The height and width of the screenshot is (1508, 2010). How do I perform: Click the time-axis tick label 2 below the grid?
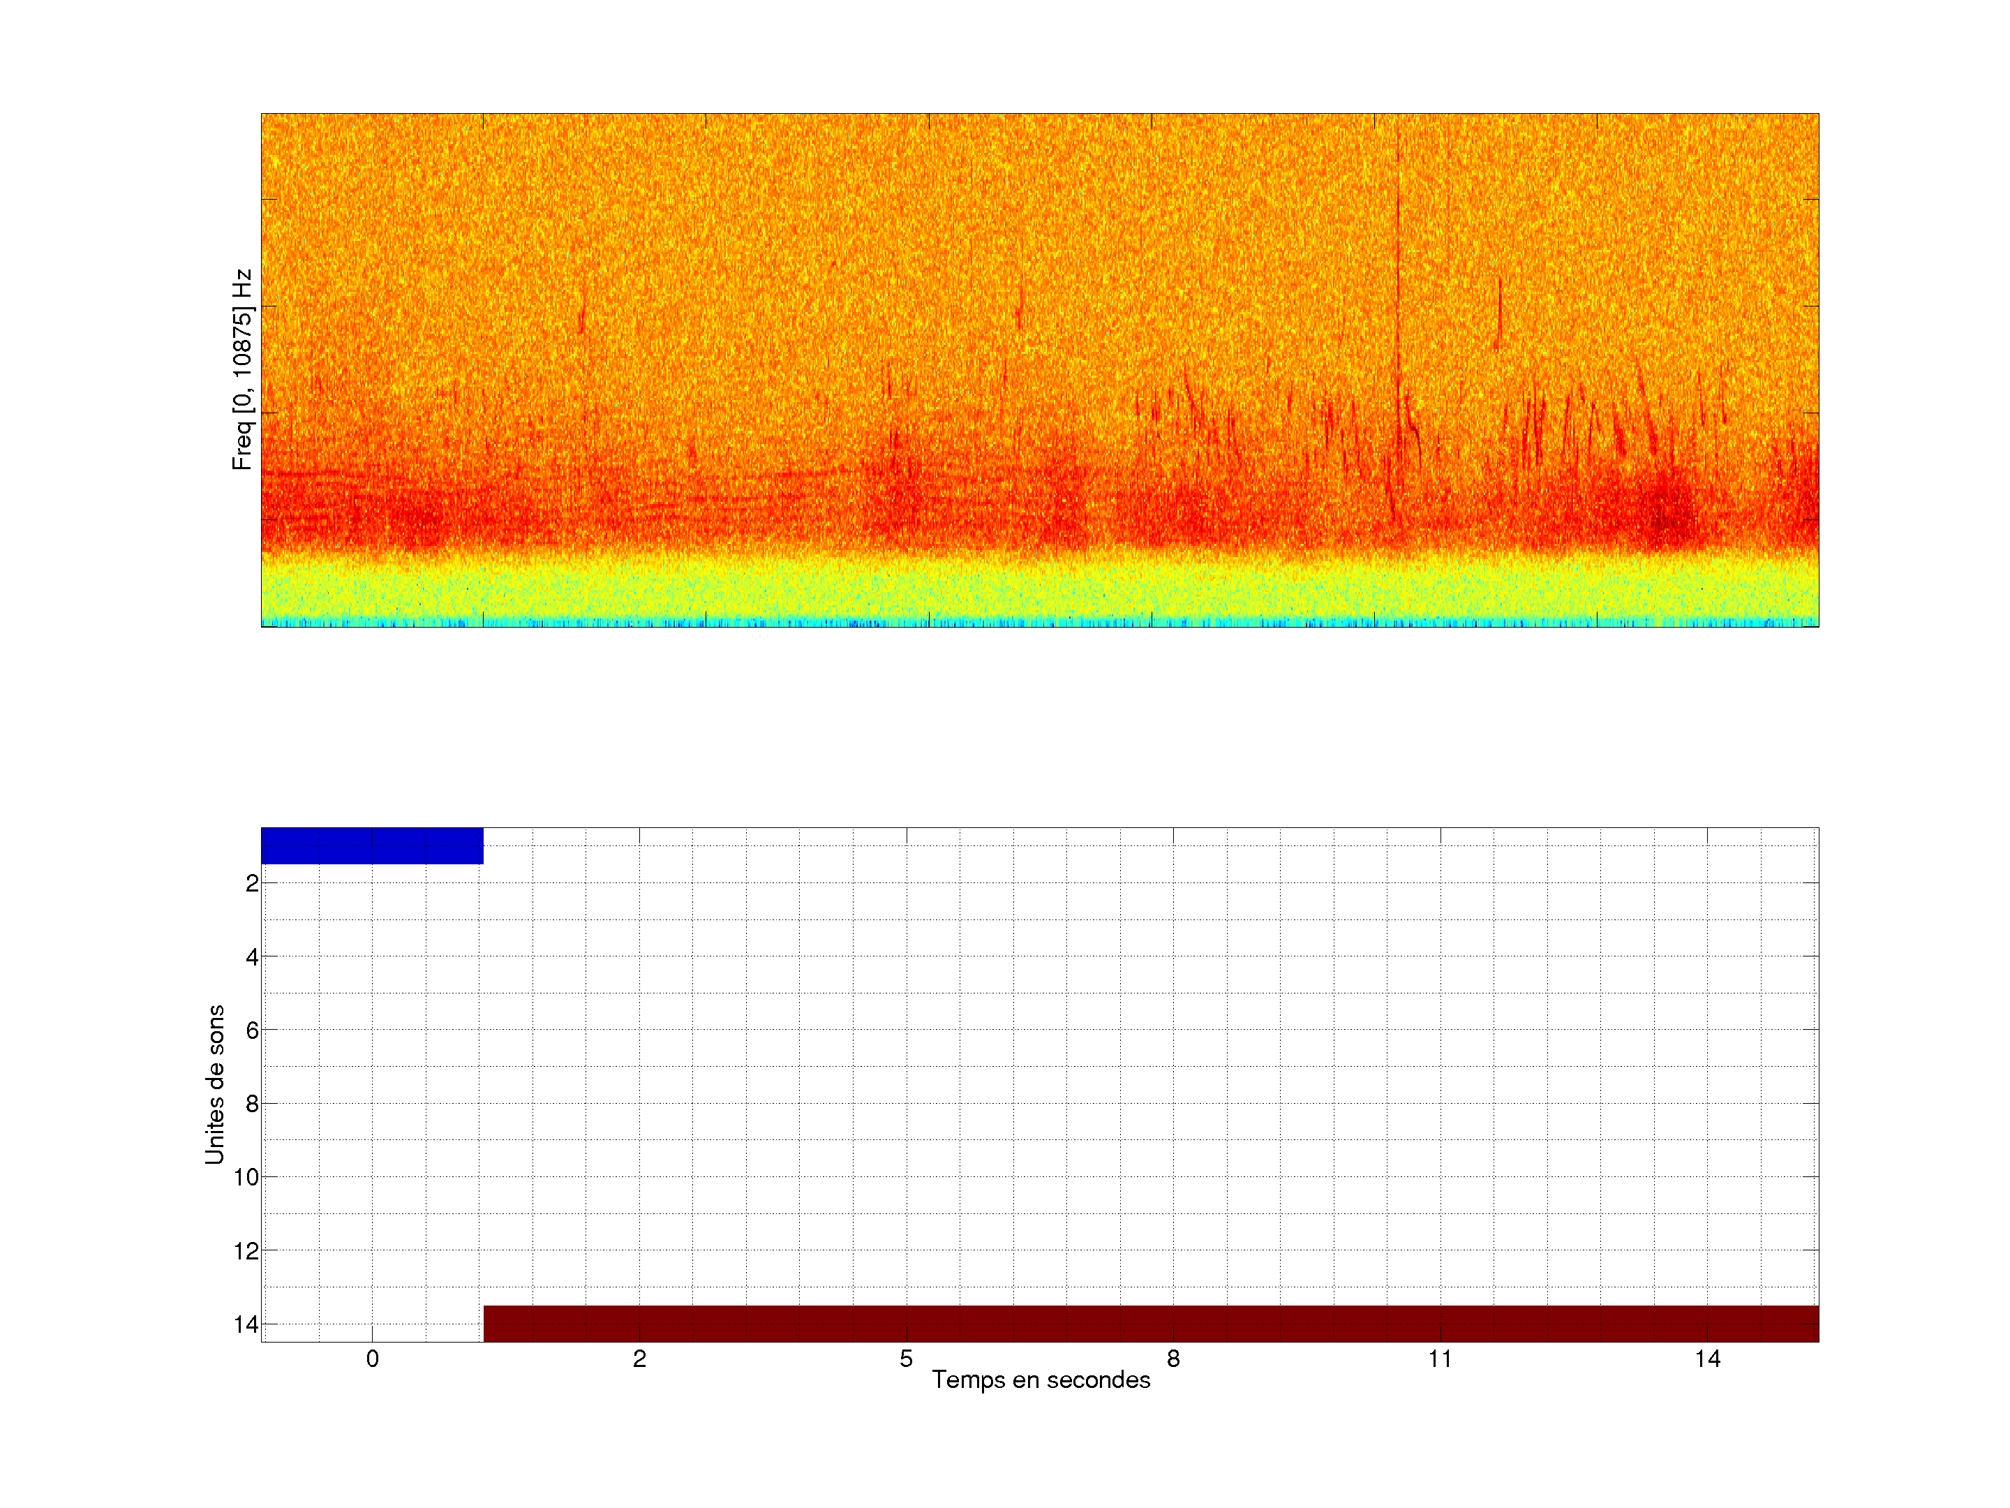tap(640, 1359)
